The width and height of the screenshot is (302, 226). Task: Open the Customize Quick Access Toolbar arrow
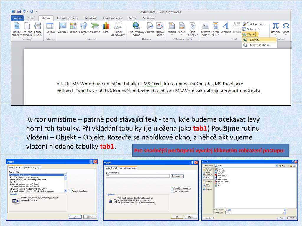coord(37,12)
